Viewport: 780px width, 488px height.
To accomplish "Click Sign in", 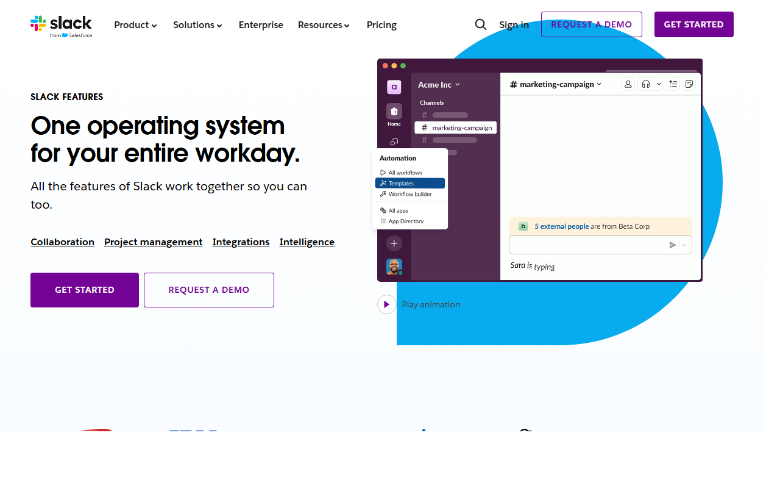I will [514, 25].
